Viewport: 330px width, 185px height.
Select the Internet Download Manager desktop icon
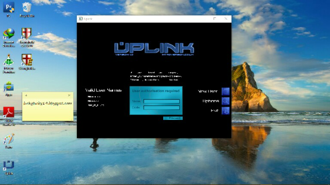(x=9, y=38)
